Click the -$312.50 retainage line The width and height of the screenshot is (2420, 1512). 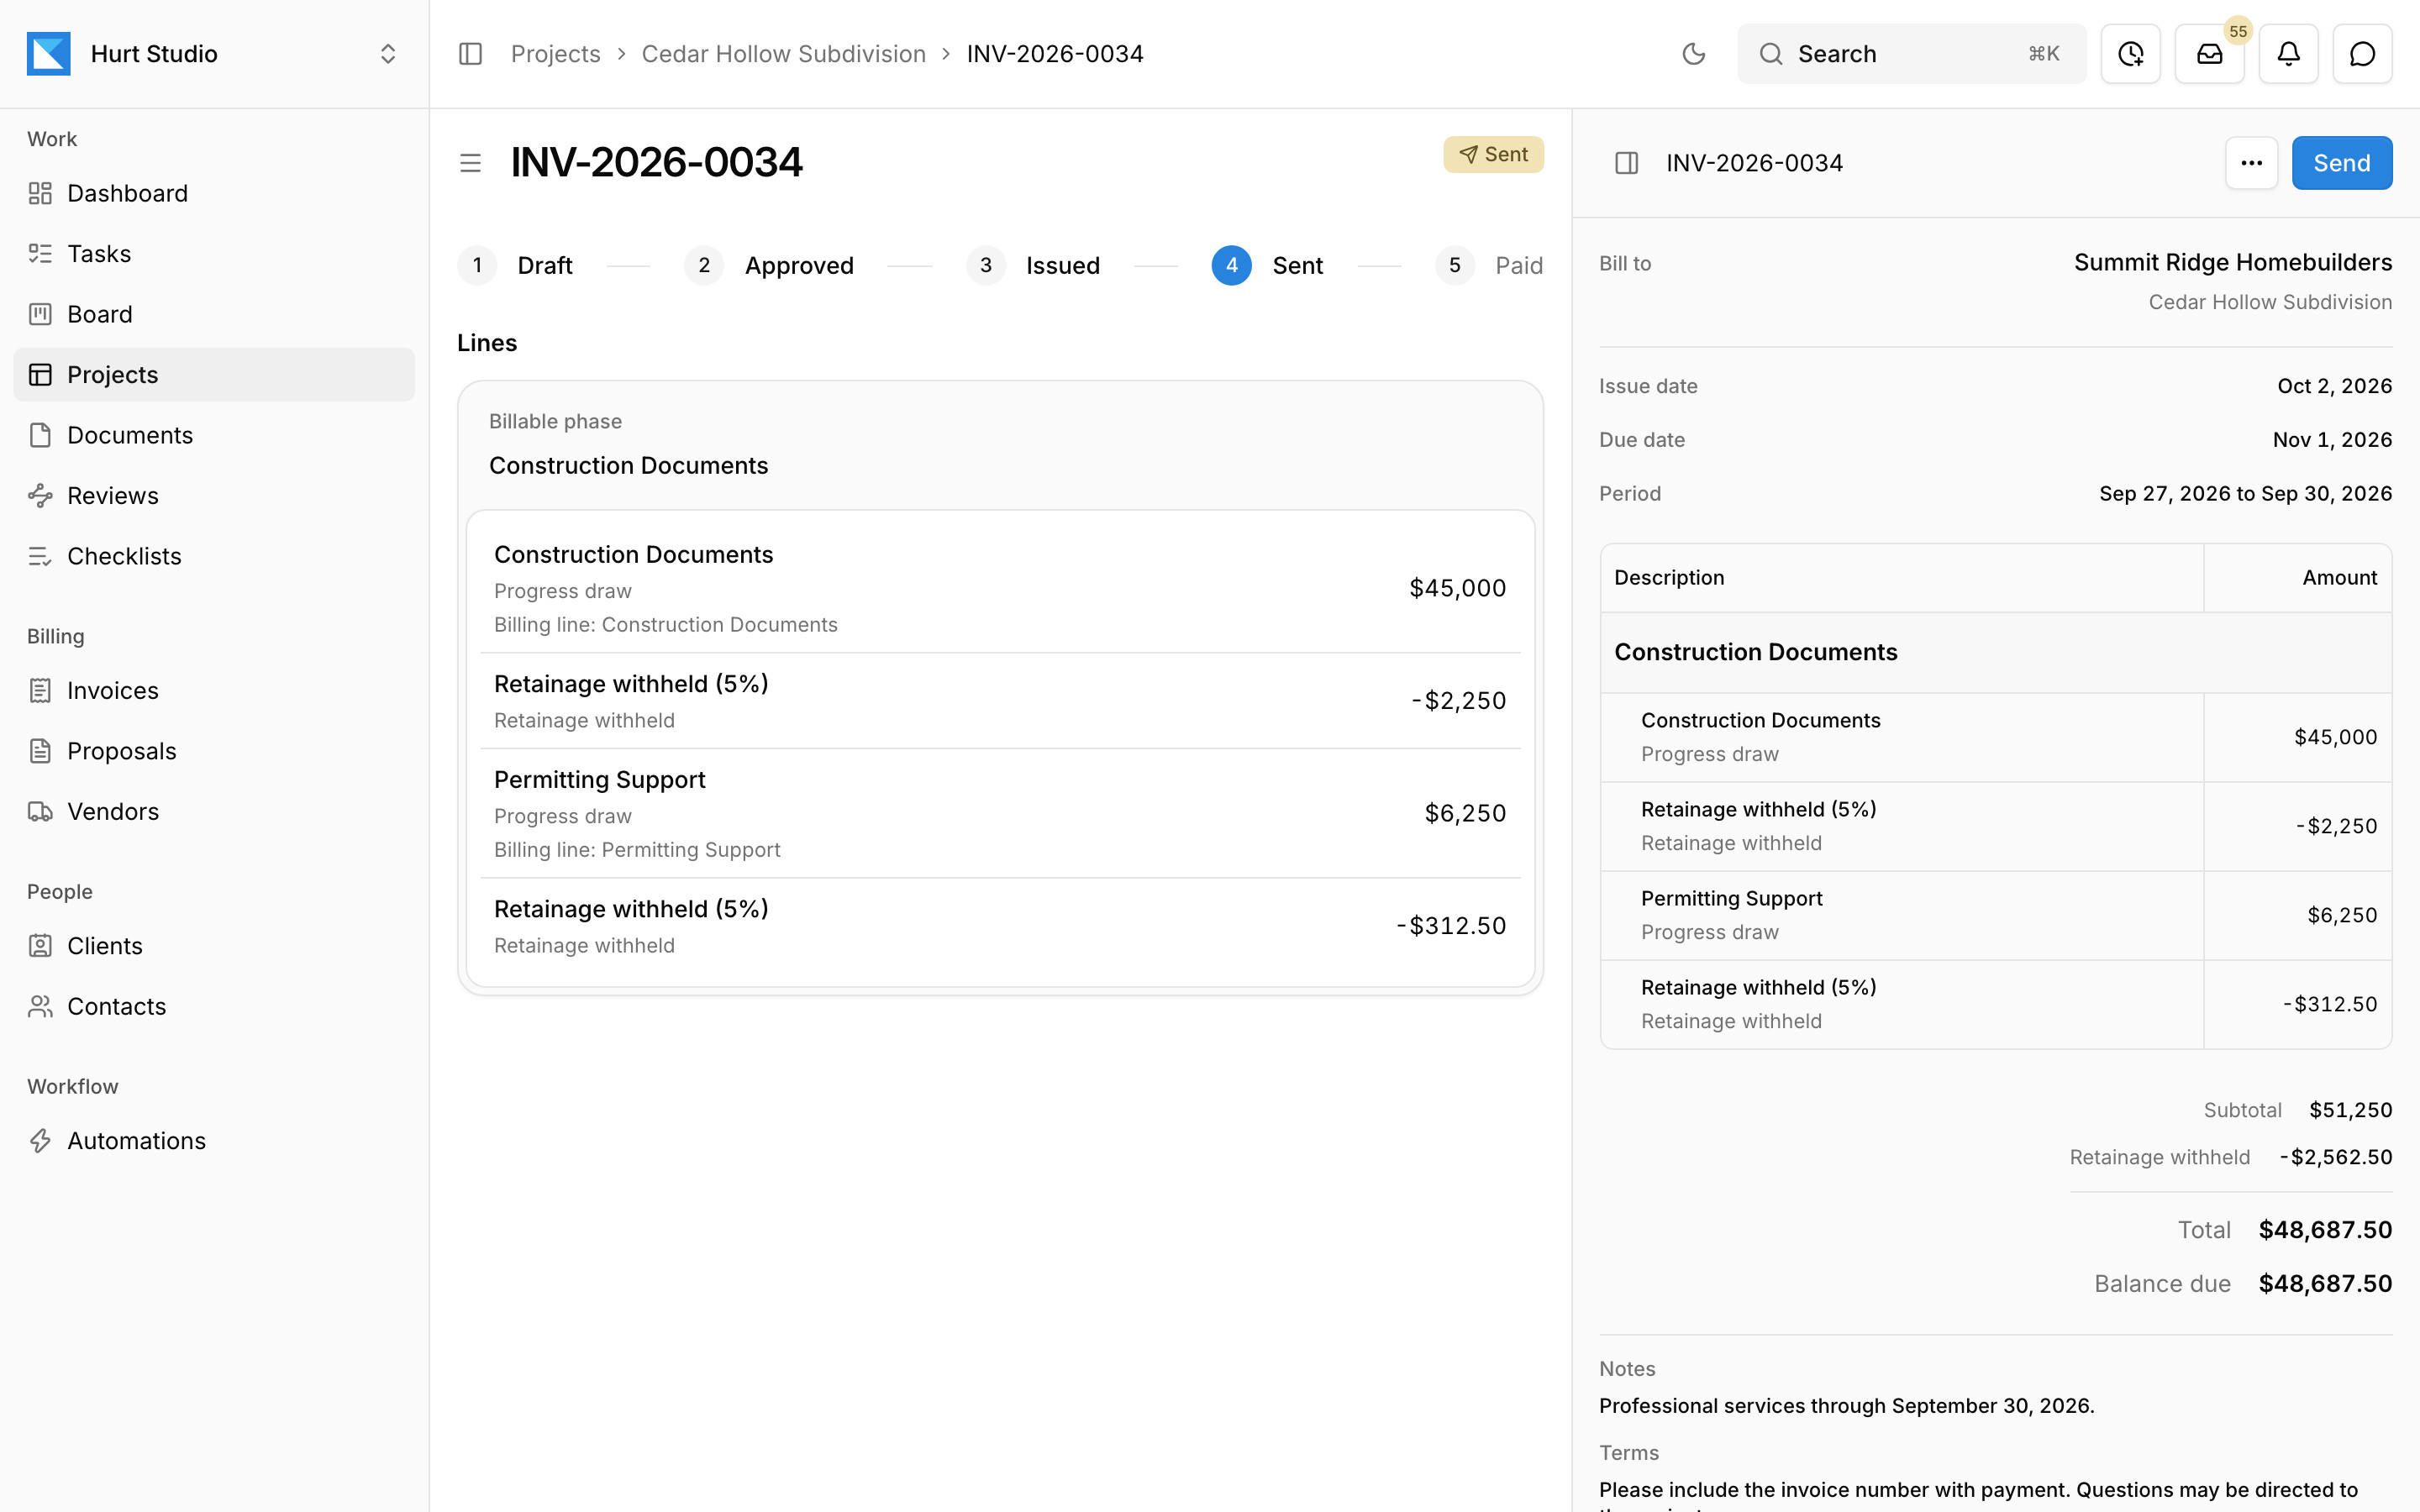point(1000,926)
